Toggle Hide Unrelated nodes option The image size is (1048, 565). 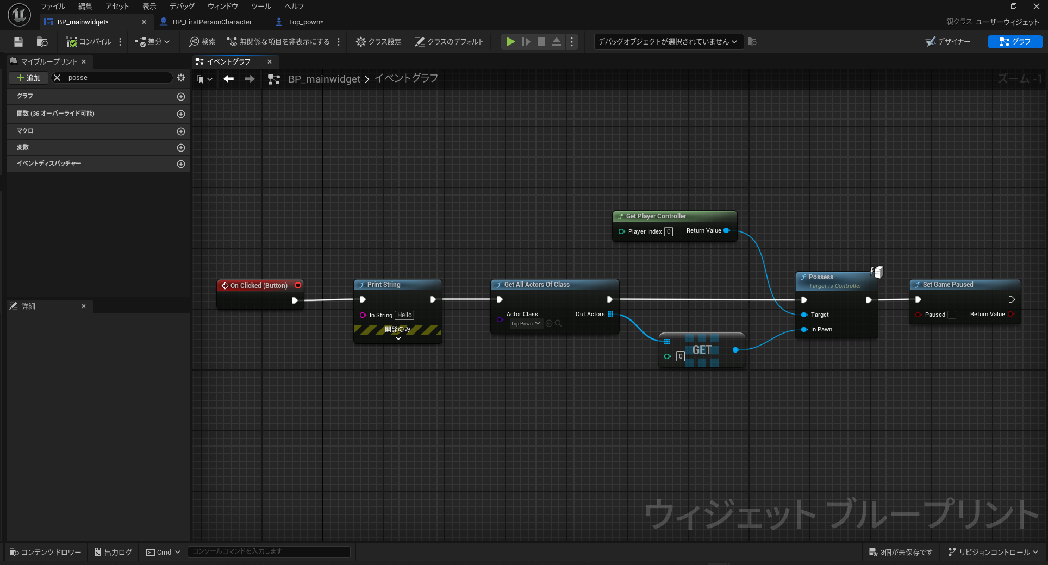[278, 42]
